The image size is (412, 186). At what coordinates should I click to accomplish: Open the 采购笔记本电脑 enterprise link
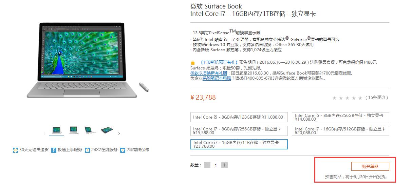(x=217, y=78)
